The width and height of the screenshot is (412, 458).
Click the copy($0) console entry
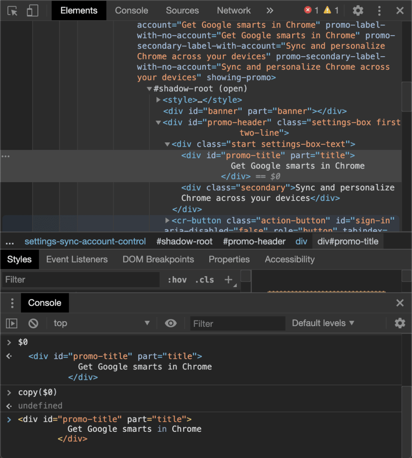click(x=37, y=392)
